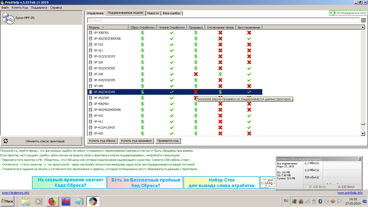Open info icon for XP-332/333/335
This screenshot has width=368, height=207.
tap(91, 80)
